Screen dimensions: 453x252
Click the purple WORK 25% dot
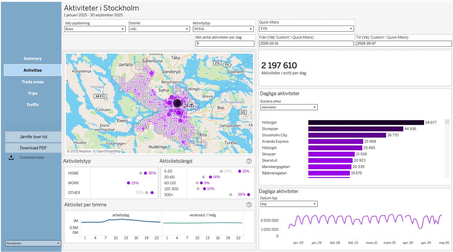pos(129,183)
